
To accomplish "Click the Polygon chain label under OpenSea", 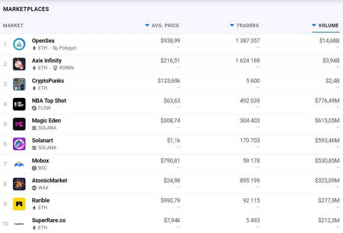I will click(x=67, y=48).
